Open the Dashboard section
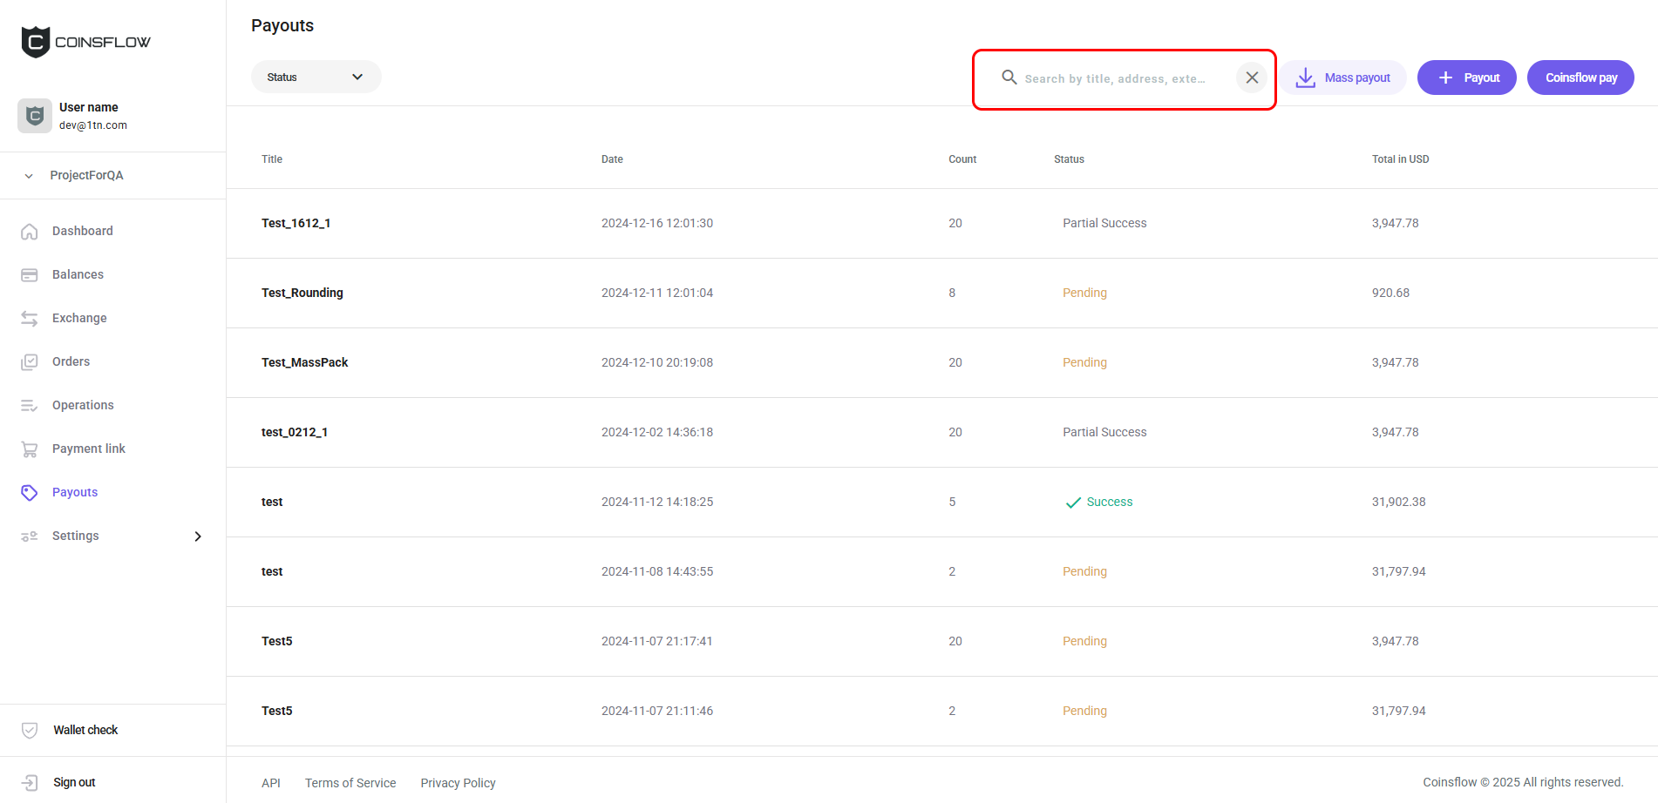Viewport: 1658px width, 803px height. (30, 231)
